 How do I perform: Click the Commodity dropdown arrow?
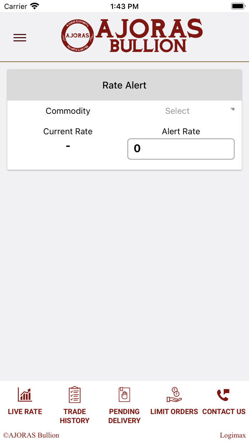(x=233, y=109)
